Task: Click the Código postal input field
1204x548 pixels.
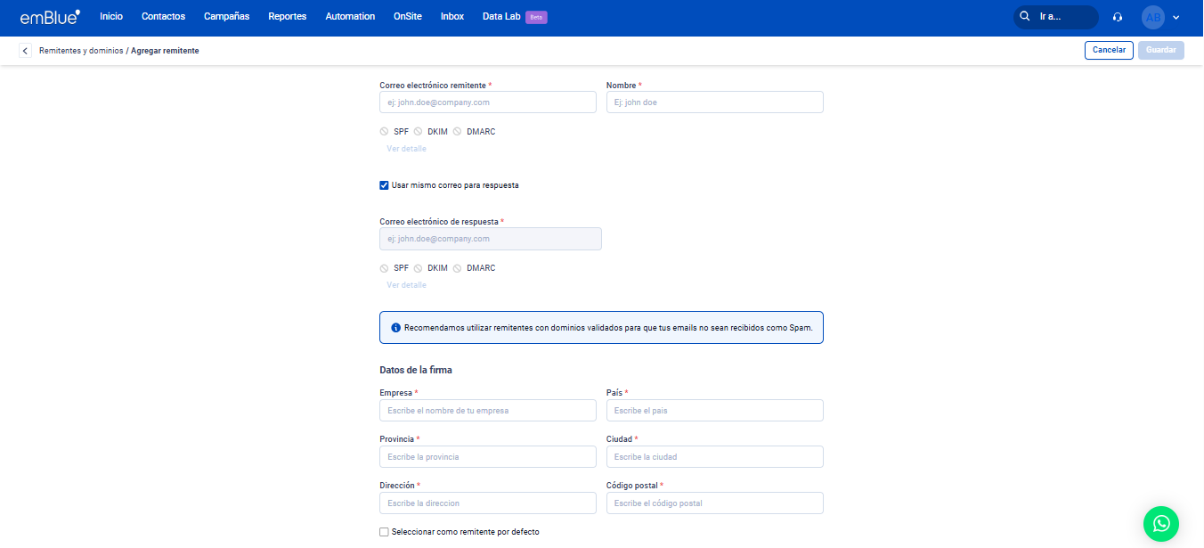Action: [714, 503]
